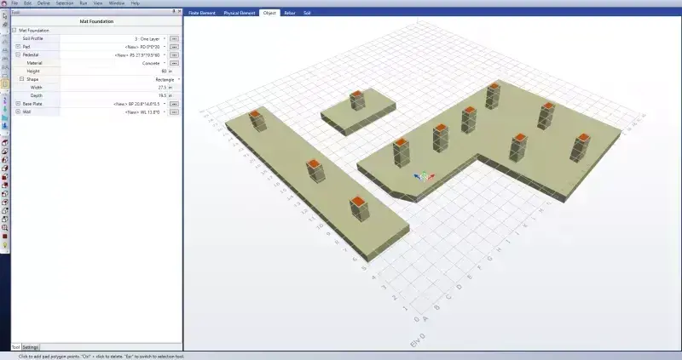Open the Material Concrete dropdown

(x=165, y=63)
